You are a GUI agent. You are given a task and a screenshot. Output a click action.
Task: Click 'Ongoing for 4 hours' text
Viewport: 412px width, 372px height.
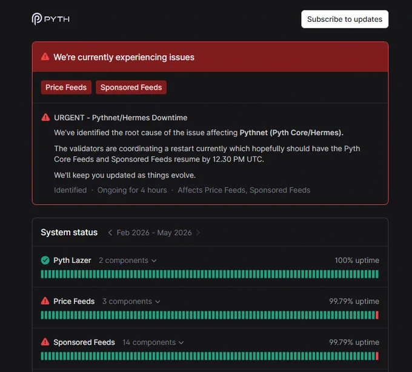[132, 190]
